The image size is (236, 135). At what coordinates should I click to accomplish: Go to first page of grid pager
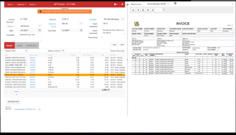7,93
